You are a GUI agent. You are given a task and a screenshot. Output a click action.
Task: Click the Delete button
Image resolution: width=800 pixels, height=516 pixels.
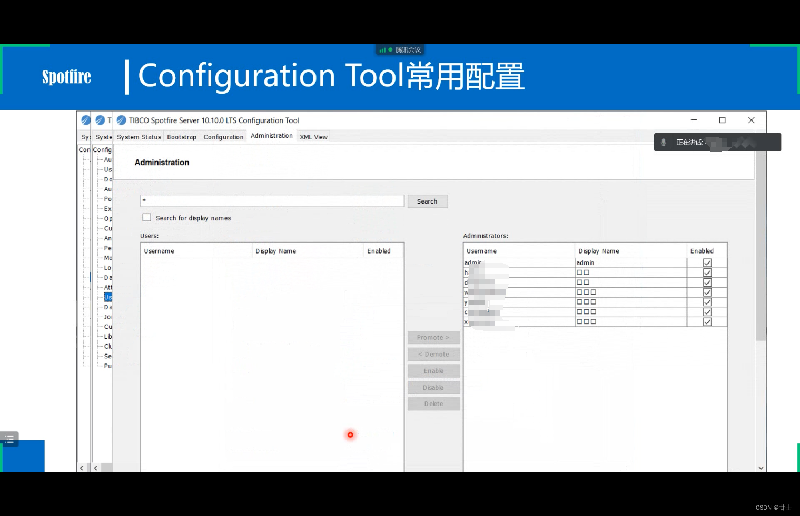433,404
